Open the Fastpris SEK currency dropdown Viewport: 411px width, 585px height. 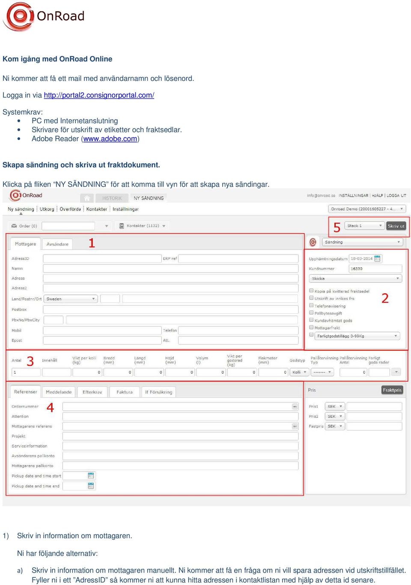335,426
